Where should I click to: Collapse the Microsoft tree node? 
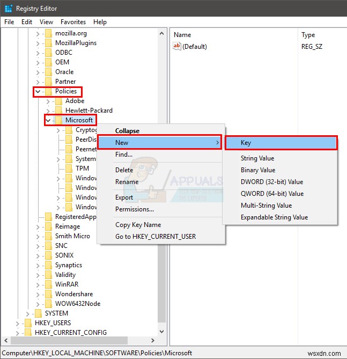(x=48, y=120)
